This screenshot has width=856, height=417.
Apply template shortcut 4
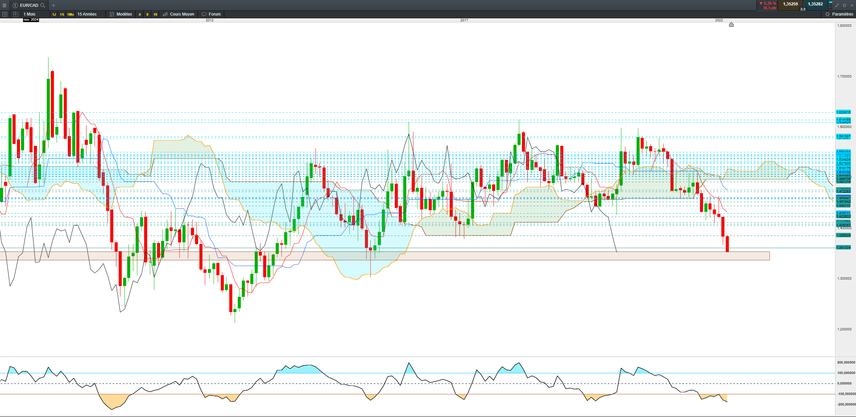(x=139, y=14)
